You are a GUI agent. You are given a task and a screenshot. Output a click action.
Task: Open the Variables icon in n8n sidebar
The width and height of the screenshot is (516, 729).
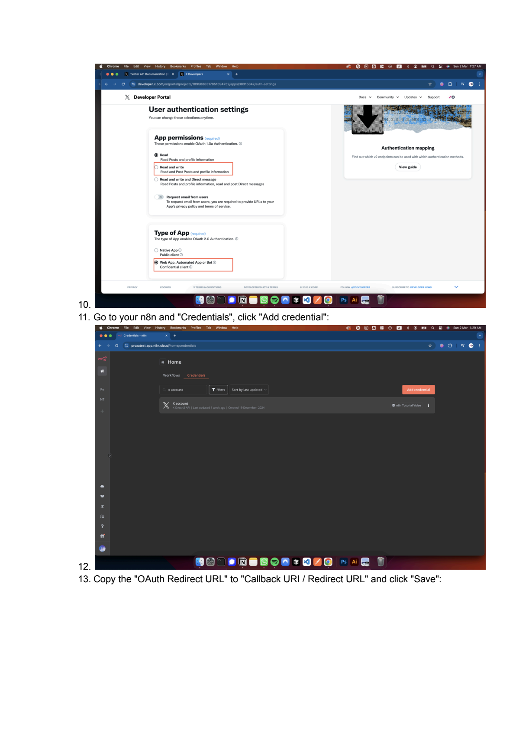(102, 506)
